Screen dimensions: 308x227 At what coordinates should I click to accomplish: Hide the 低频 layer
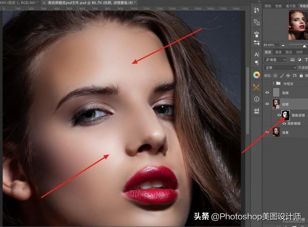coord(267,104)
